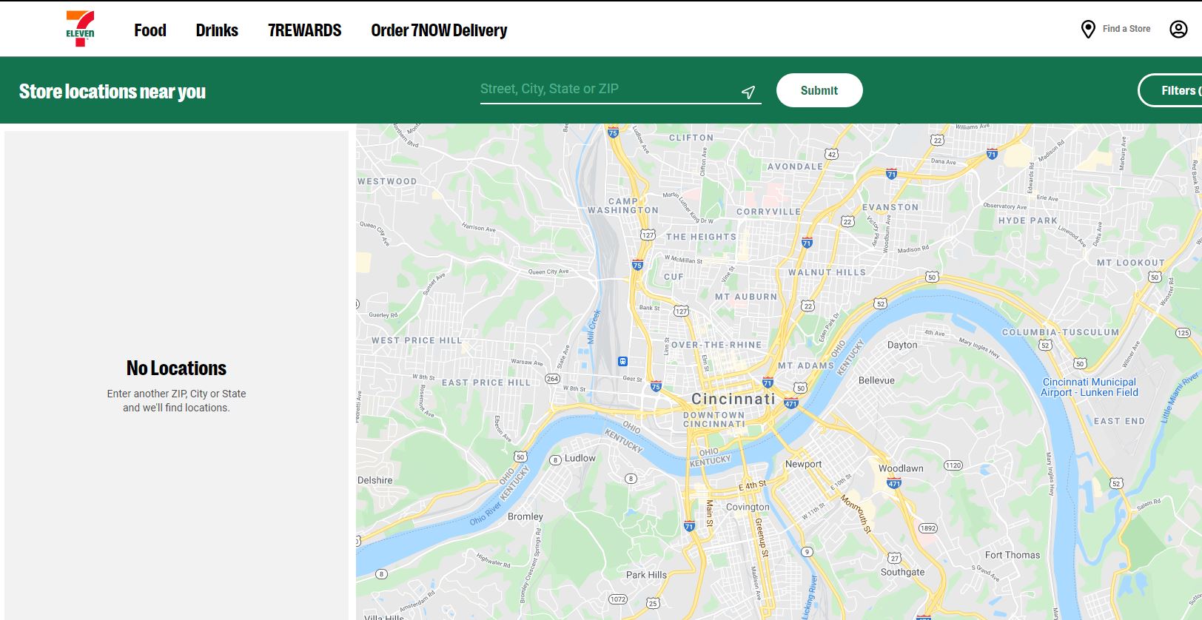This screenshot has height=620, width=1202.
Task: Click the Westwood map label
Action: click(x=387, y=181)
